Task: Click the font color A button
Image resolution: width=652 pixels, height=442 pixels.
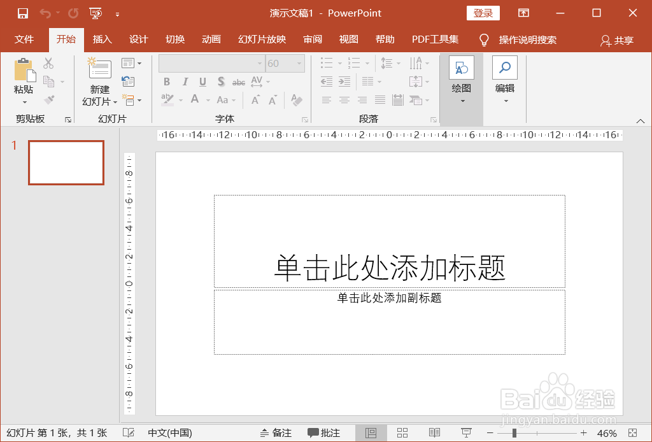Action: pos(195,99)
